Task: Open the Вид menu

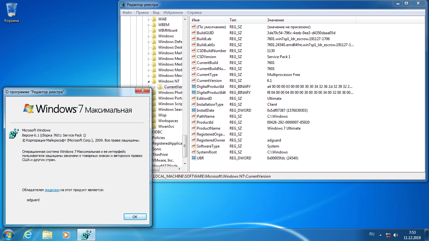Action: click(x=156, y=13)
